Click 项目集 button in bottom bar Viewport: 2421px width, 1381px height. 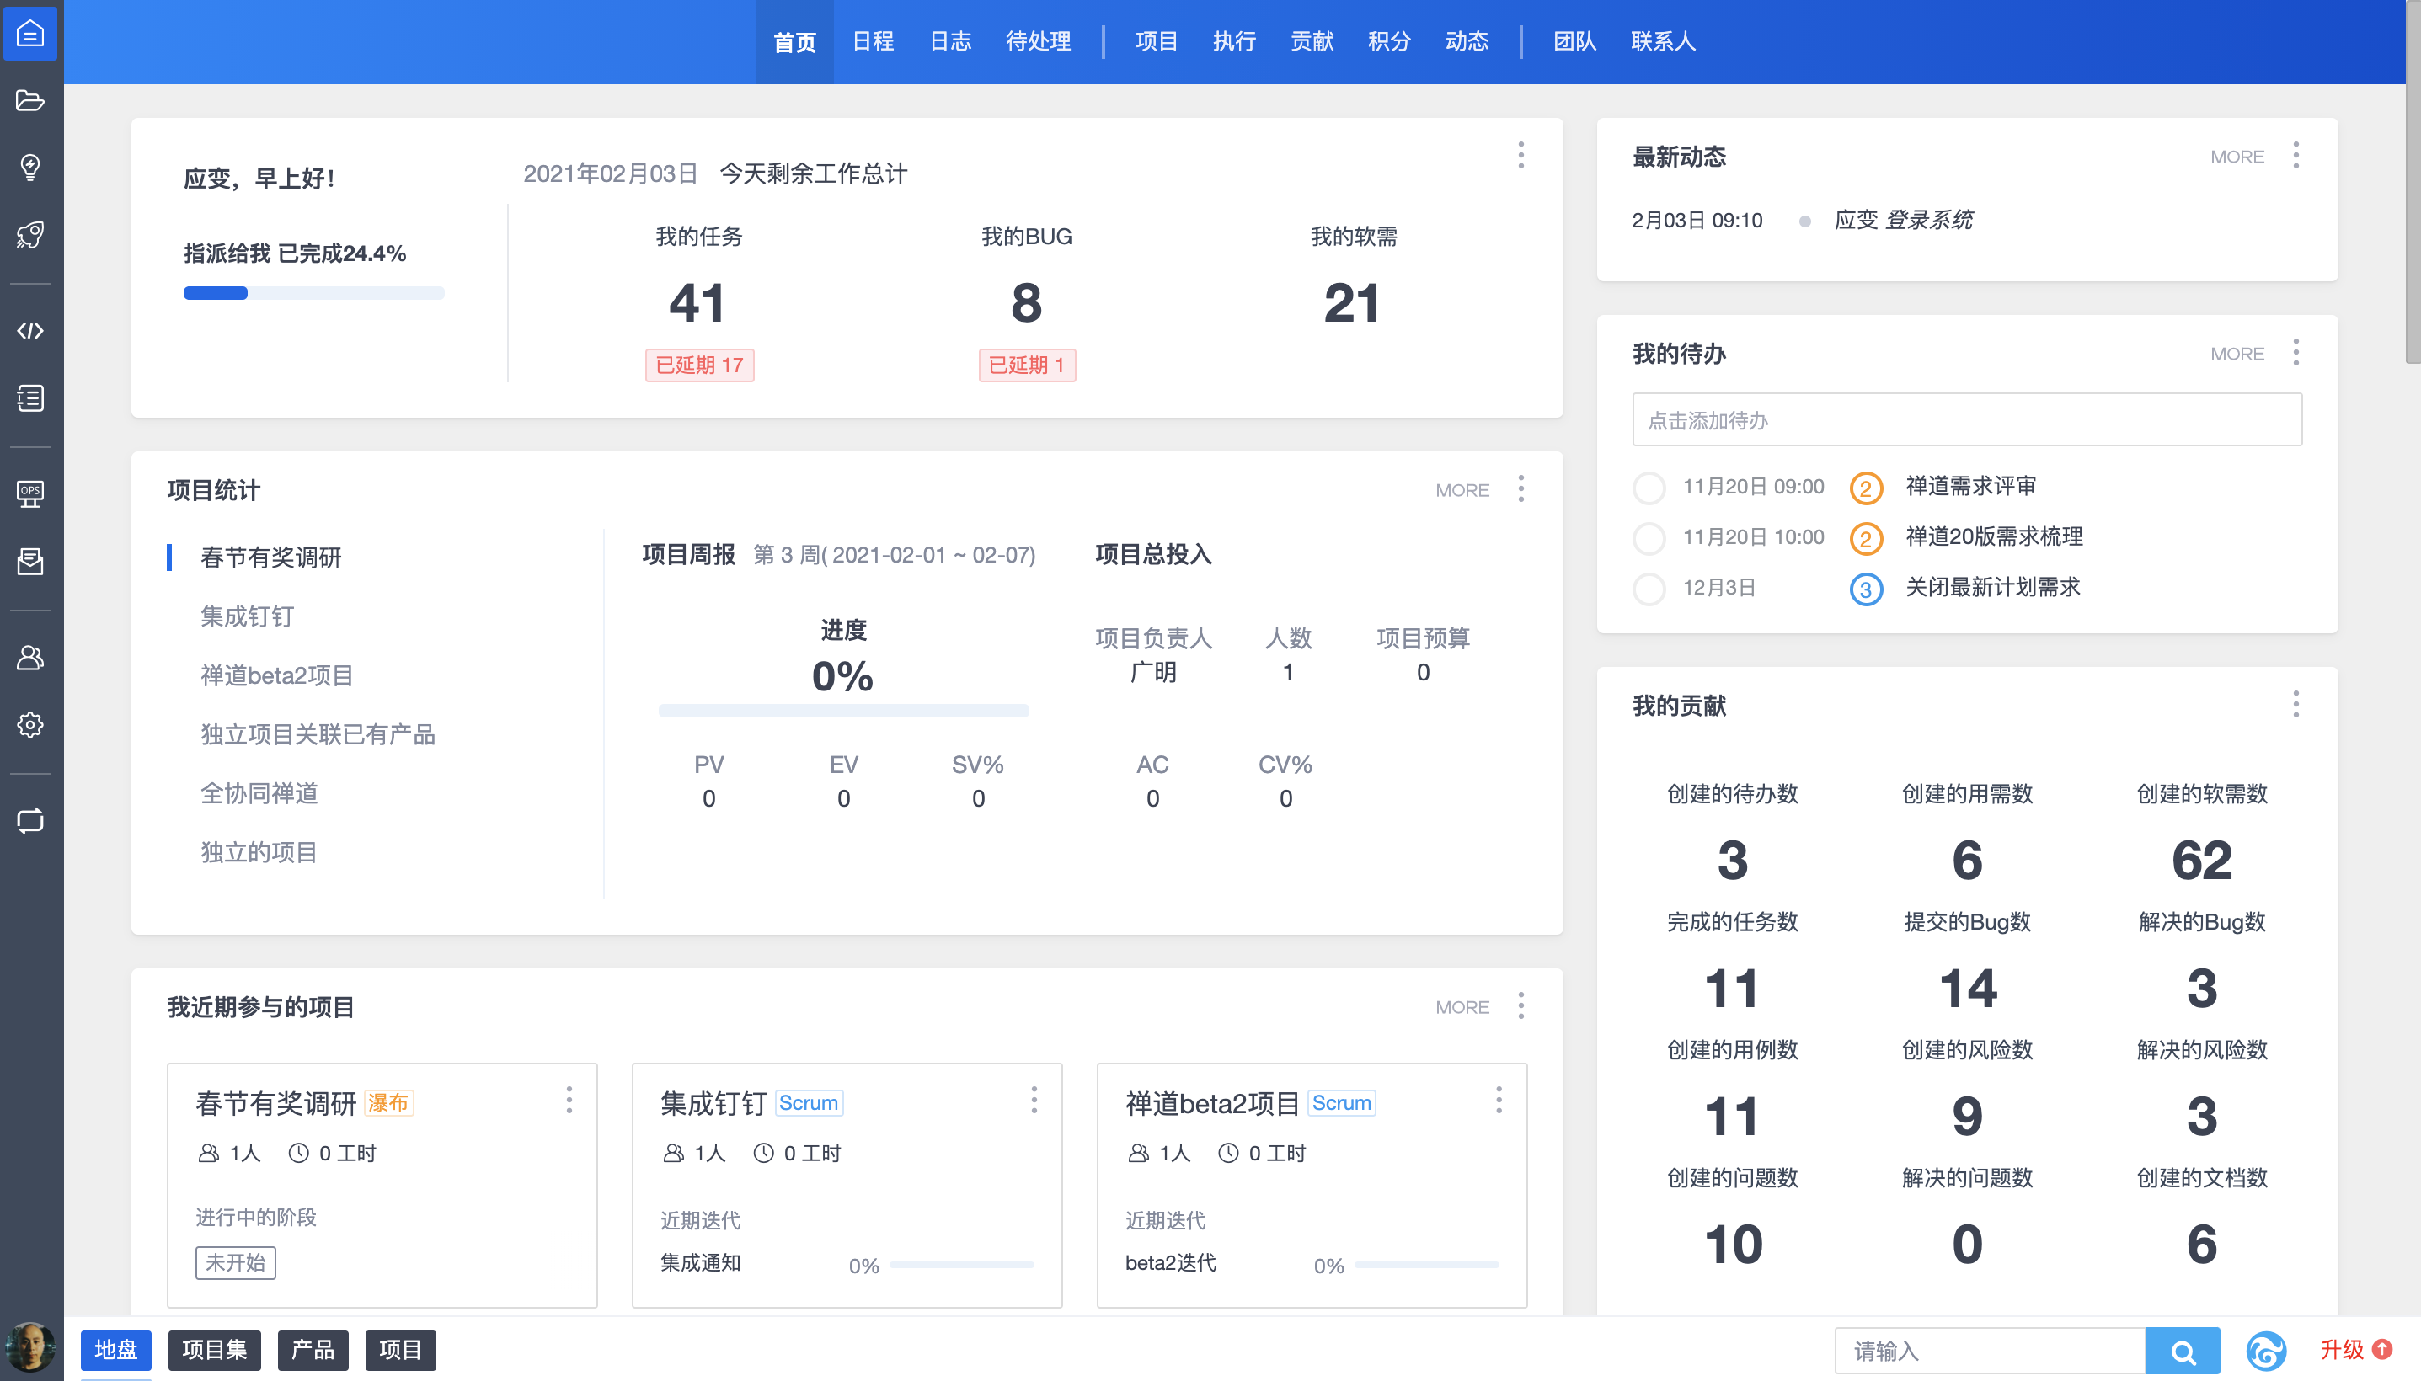point(215,1350)
